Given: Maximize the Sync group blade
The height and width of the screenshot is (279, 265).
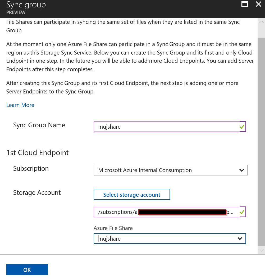Looking at the screenshot, I should (245, 4).
